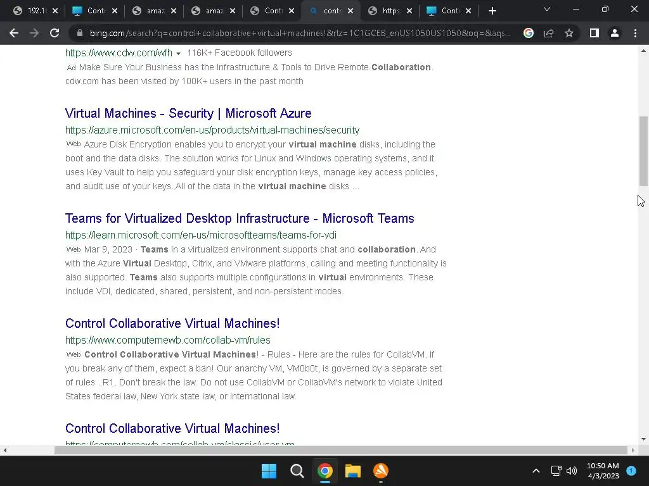This screenshot has width=649, height=486.
Task: Click the scroll up arrow
Action: click(x=643, y=51)
